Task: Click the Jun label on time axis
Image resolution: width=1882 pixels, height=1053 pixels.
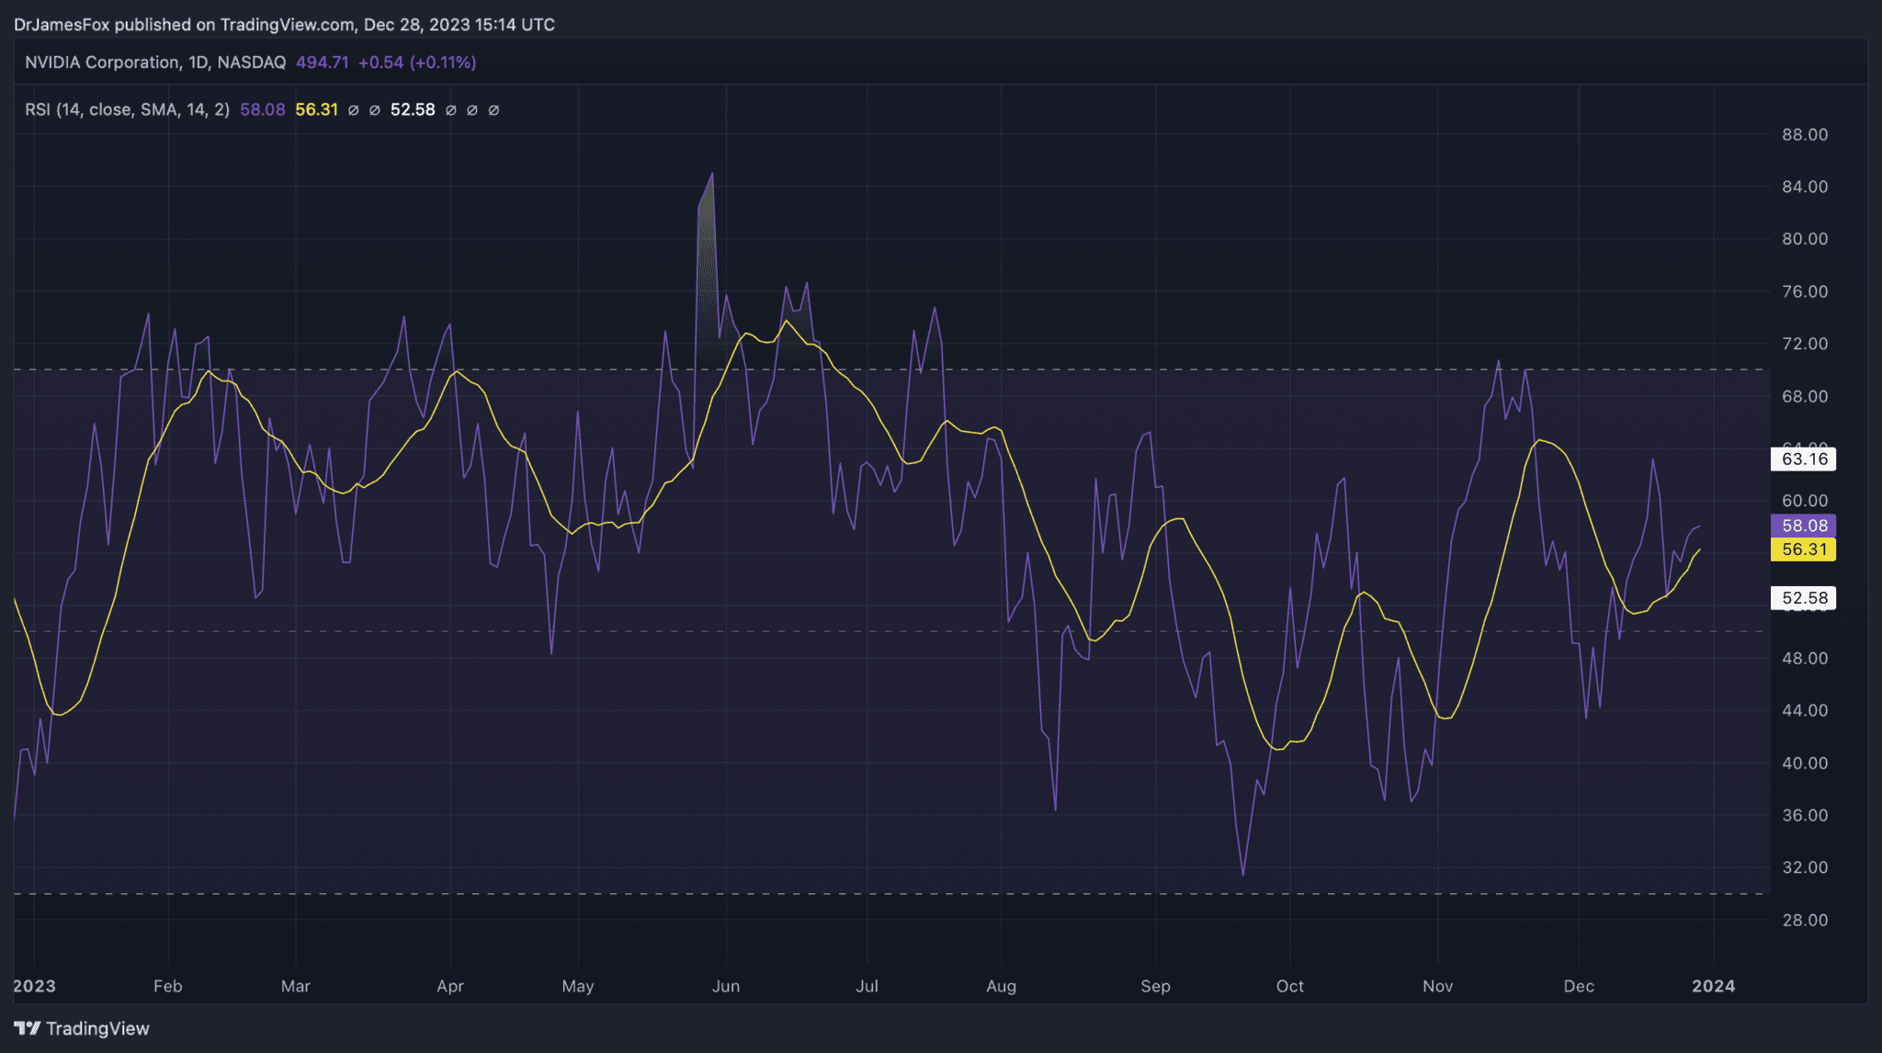Action: pos(725,986)
